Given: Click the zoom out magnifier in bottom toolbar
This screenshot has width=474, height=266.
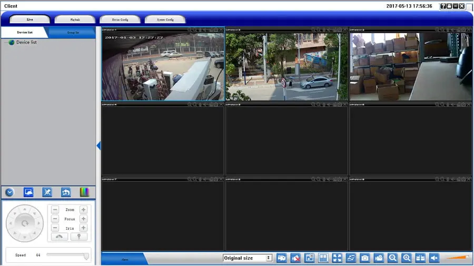Looking at the screenshot, I should (392, 258).
